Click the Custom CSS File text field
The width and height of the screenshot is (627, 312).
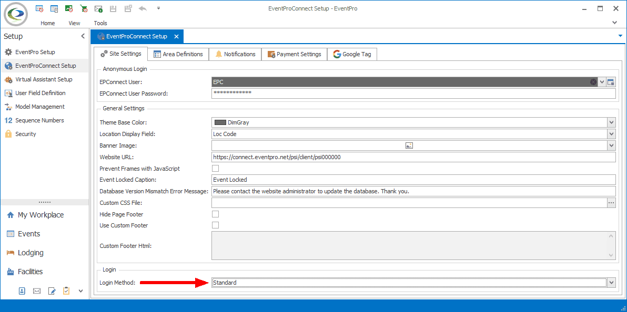point(409,203)
